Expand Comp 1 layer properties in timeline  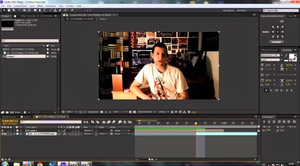click(x=14, y=131)
